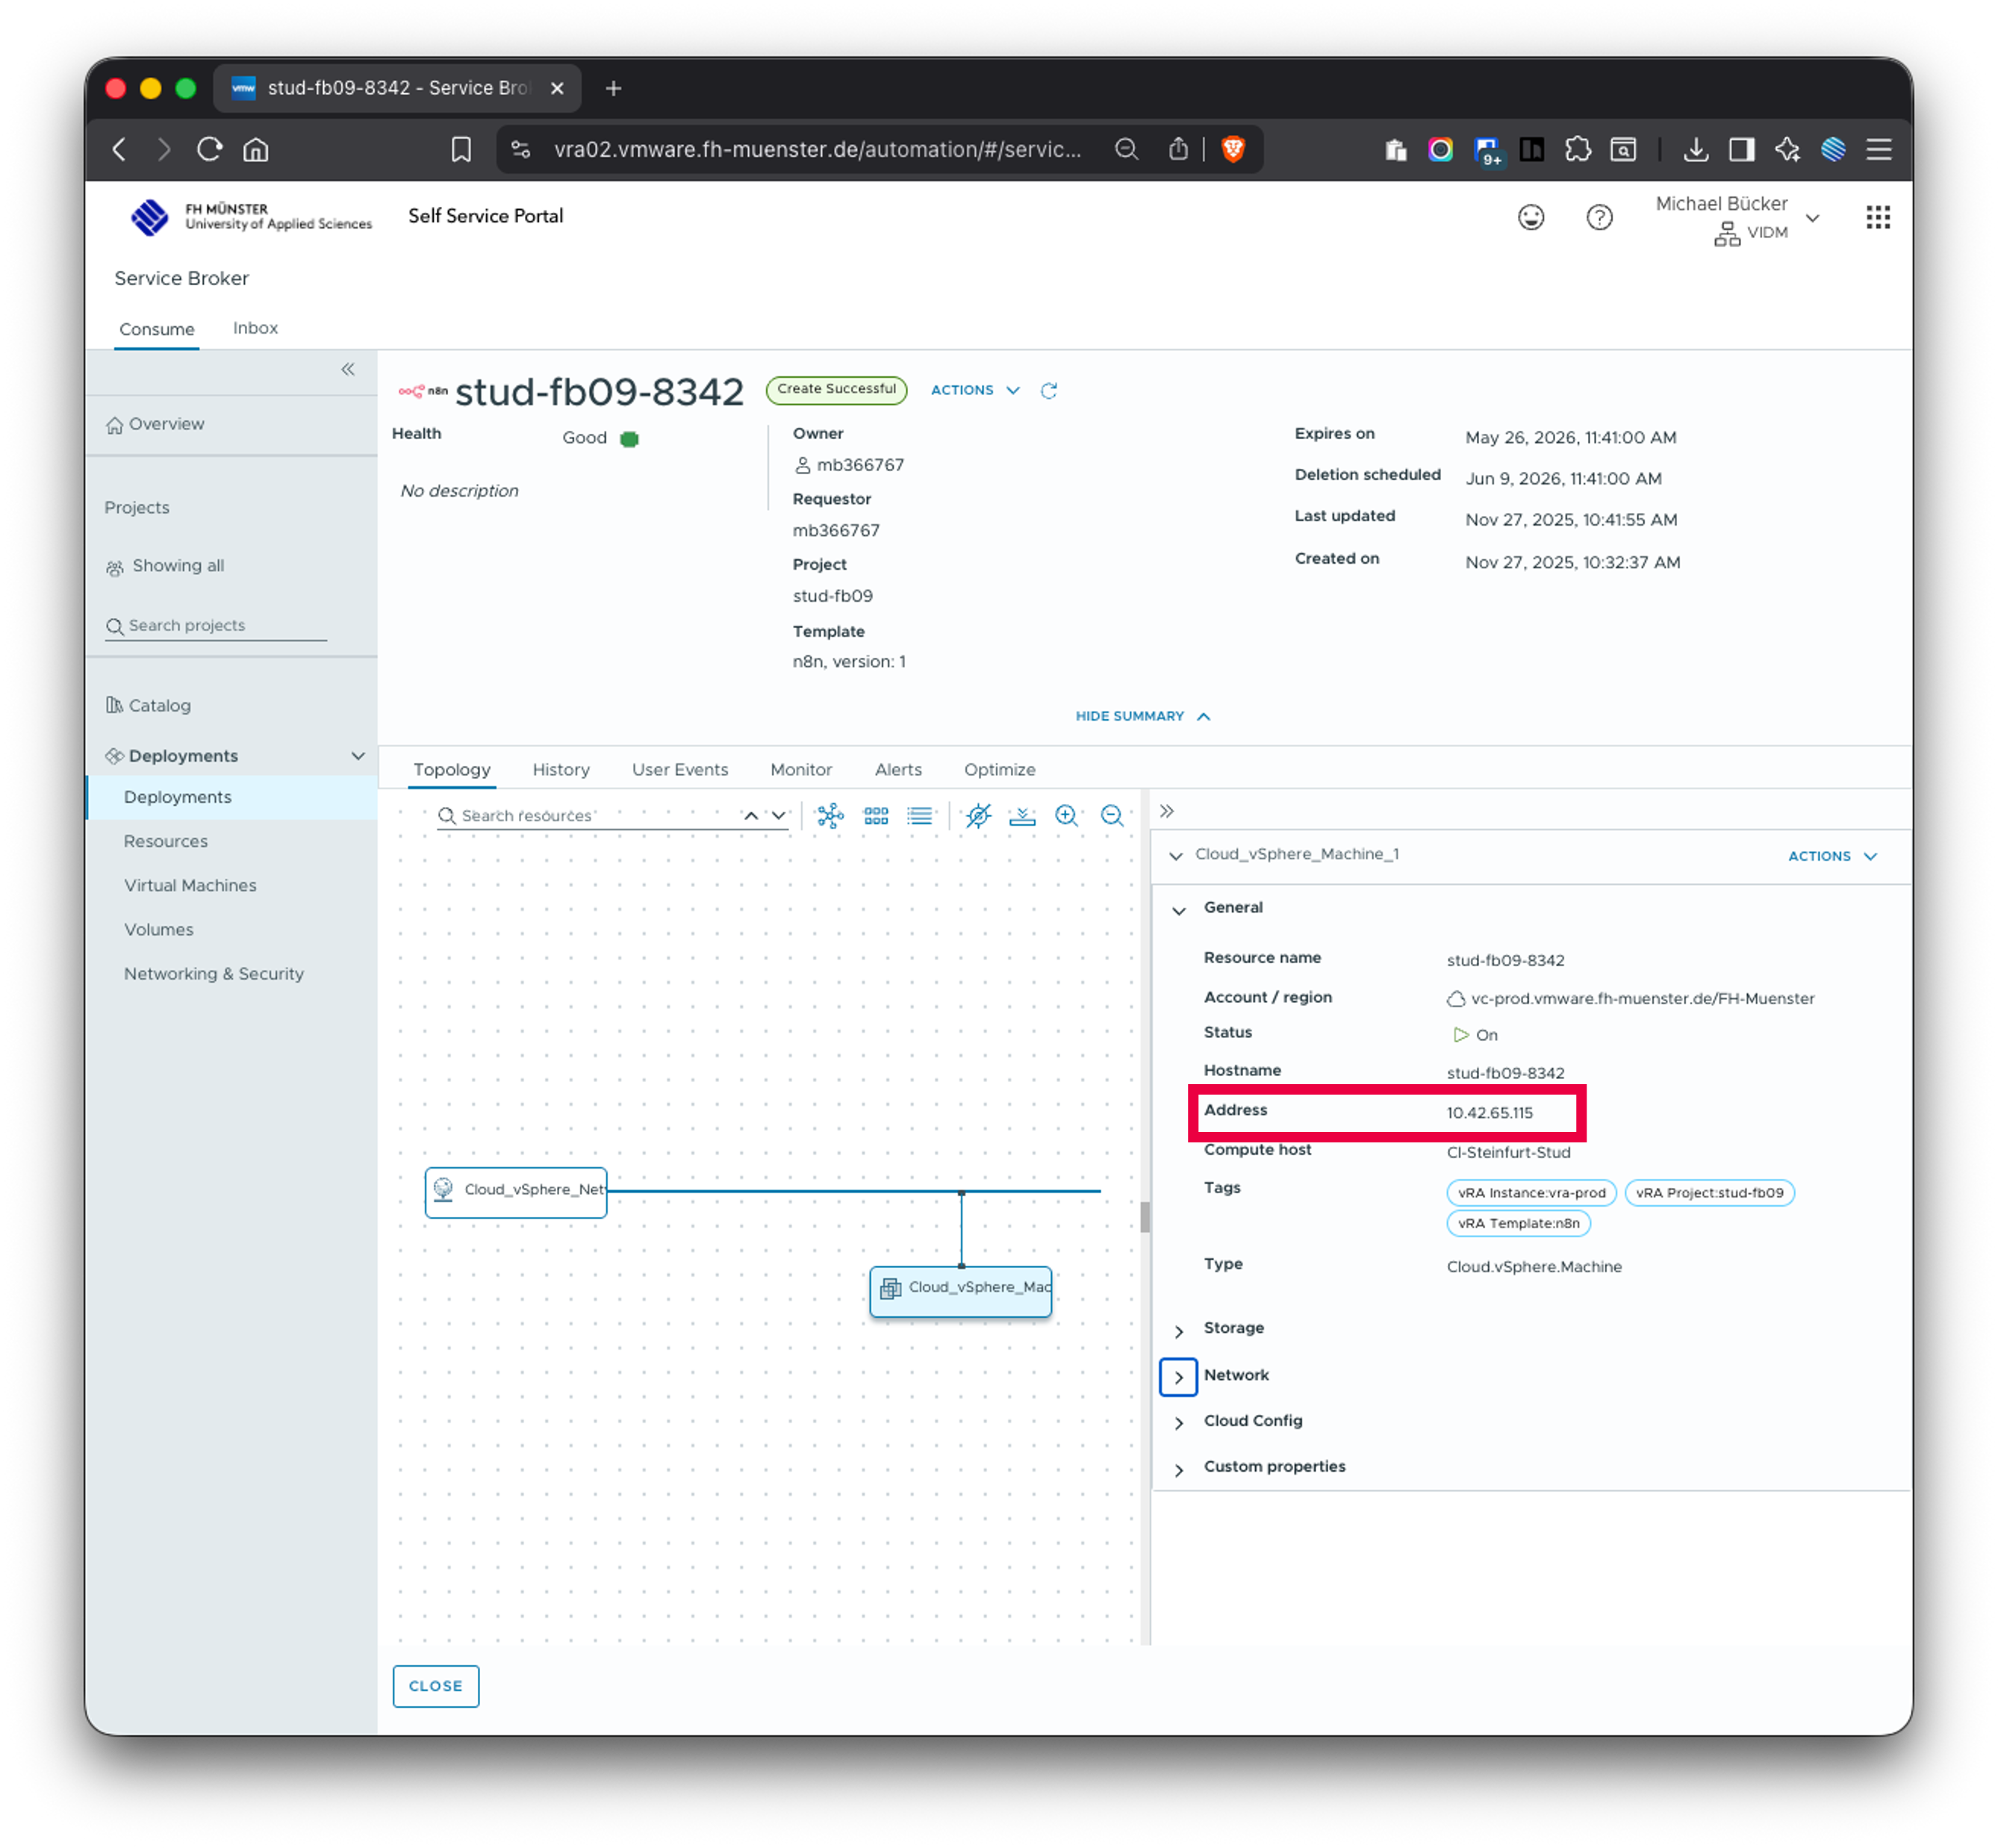Viewport: 1998px width, 1848px height.
Task: Switch to resource list view
Action: [919, 816]
